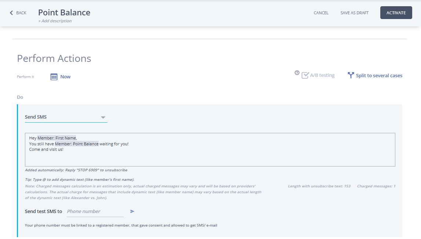Screen dimensions: 421x239
Task: Focus the Phone number input field
Action: (95, 212)
